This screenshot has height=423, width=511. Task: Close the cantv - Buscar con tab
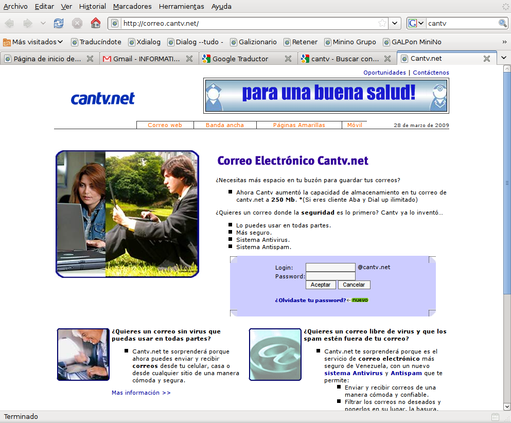click(387, 59)
